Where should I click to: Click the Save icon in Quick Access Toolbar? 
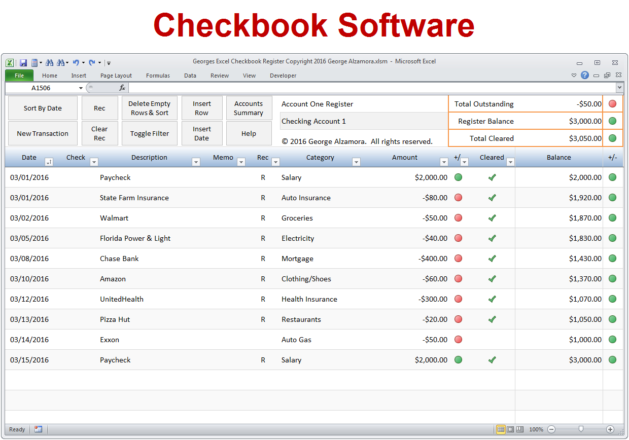23,62
